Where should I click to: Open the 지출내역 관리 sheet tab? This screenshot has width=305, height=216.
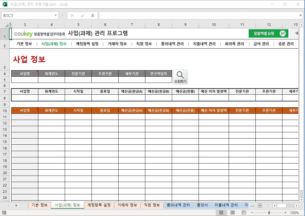pos(226,205)
